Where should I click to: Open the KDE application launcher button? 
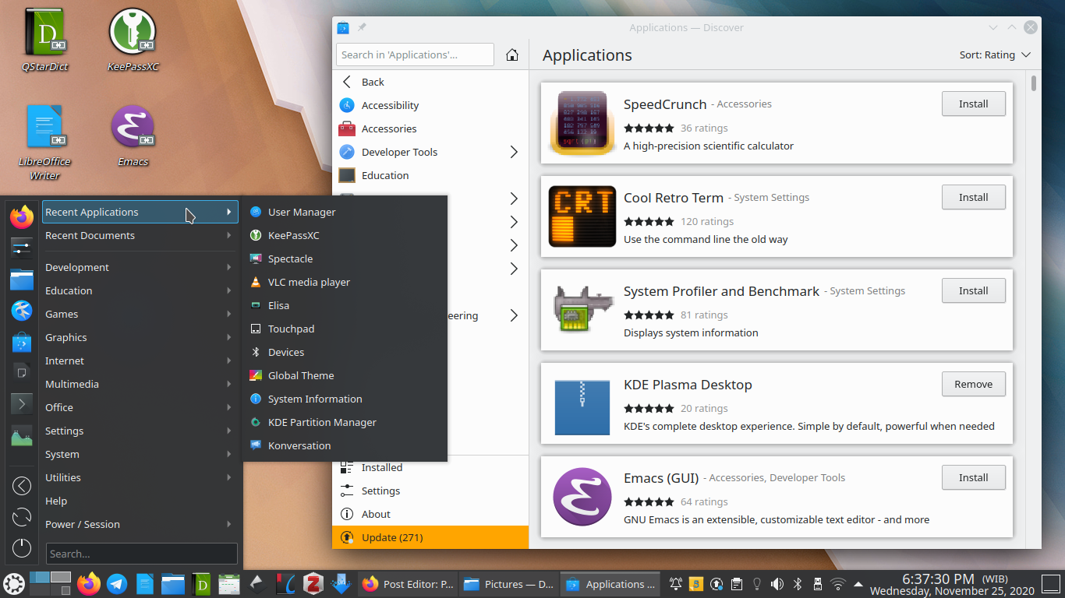point(13,583)
